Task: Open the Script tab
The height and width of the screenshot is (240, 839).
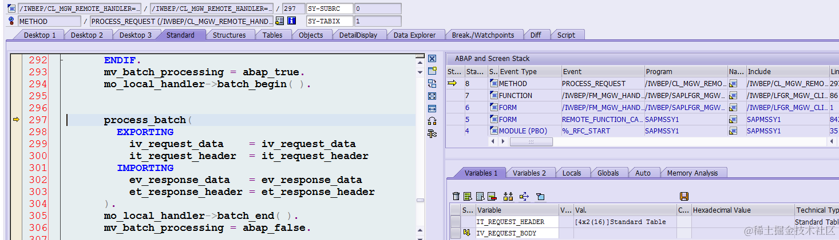Action: point(566,35)
